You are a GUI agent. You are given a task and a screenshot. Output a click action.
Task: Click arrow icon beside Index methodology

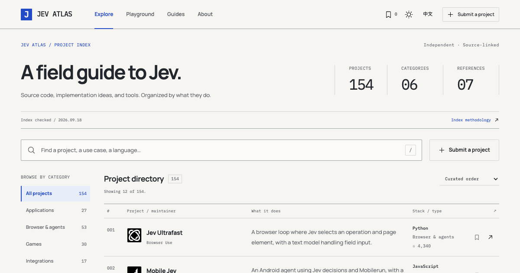(x=497, y=120)
